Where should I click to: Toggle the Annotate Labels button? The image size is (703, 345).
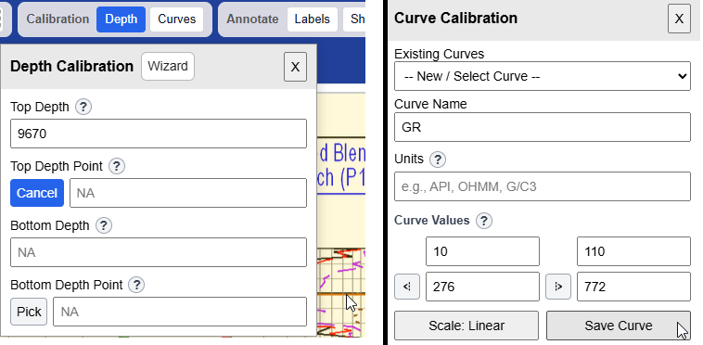[312, 19]
